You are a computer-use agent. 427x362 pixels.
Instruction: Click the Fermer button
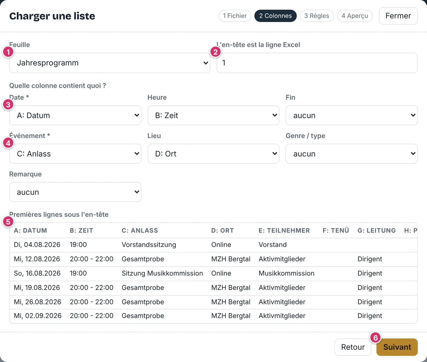pyautogui.click(x=398, y=16)
